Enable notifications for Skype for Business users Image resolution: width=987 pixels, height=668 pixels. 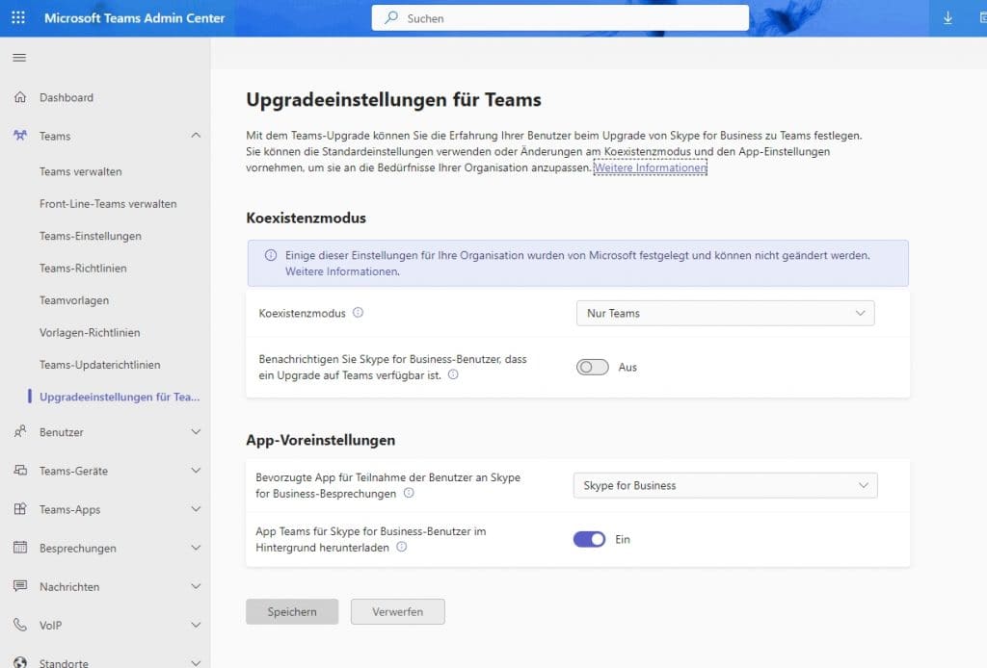592,367
